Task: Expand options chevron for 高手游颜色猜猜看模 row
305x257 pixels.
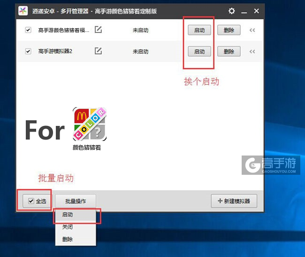Action: click(252, 30)
